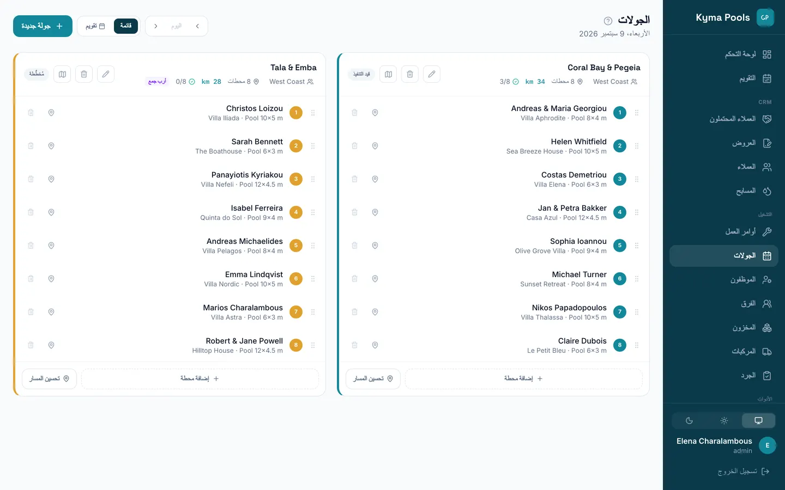The width and height of the screenshot is (785, 490).
Task: Open أوامر العمل in the sidebar
Action: 724,231
